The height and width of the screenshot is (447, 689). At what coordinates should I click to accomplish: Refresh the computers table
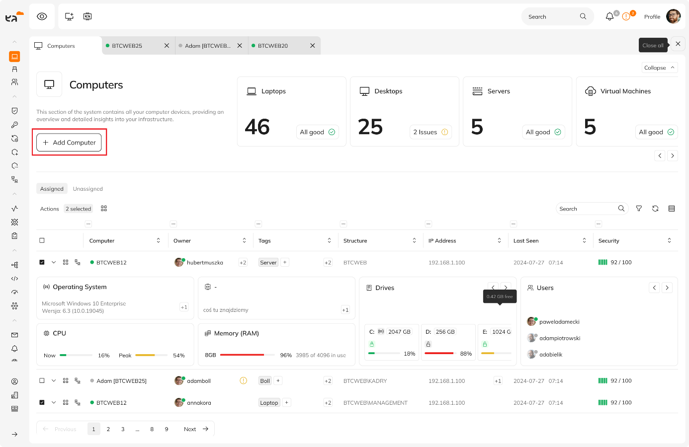[x=655, y=209]
